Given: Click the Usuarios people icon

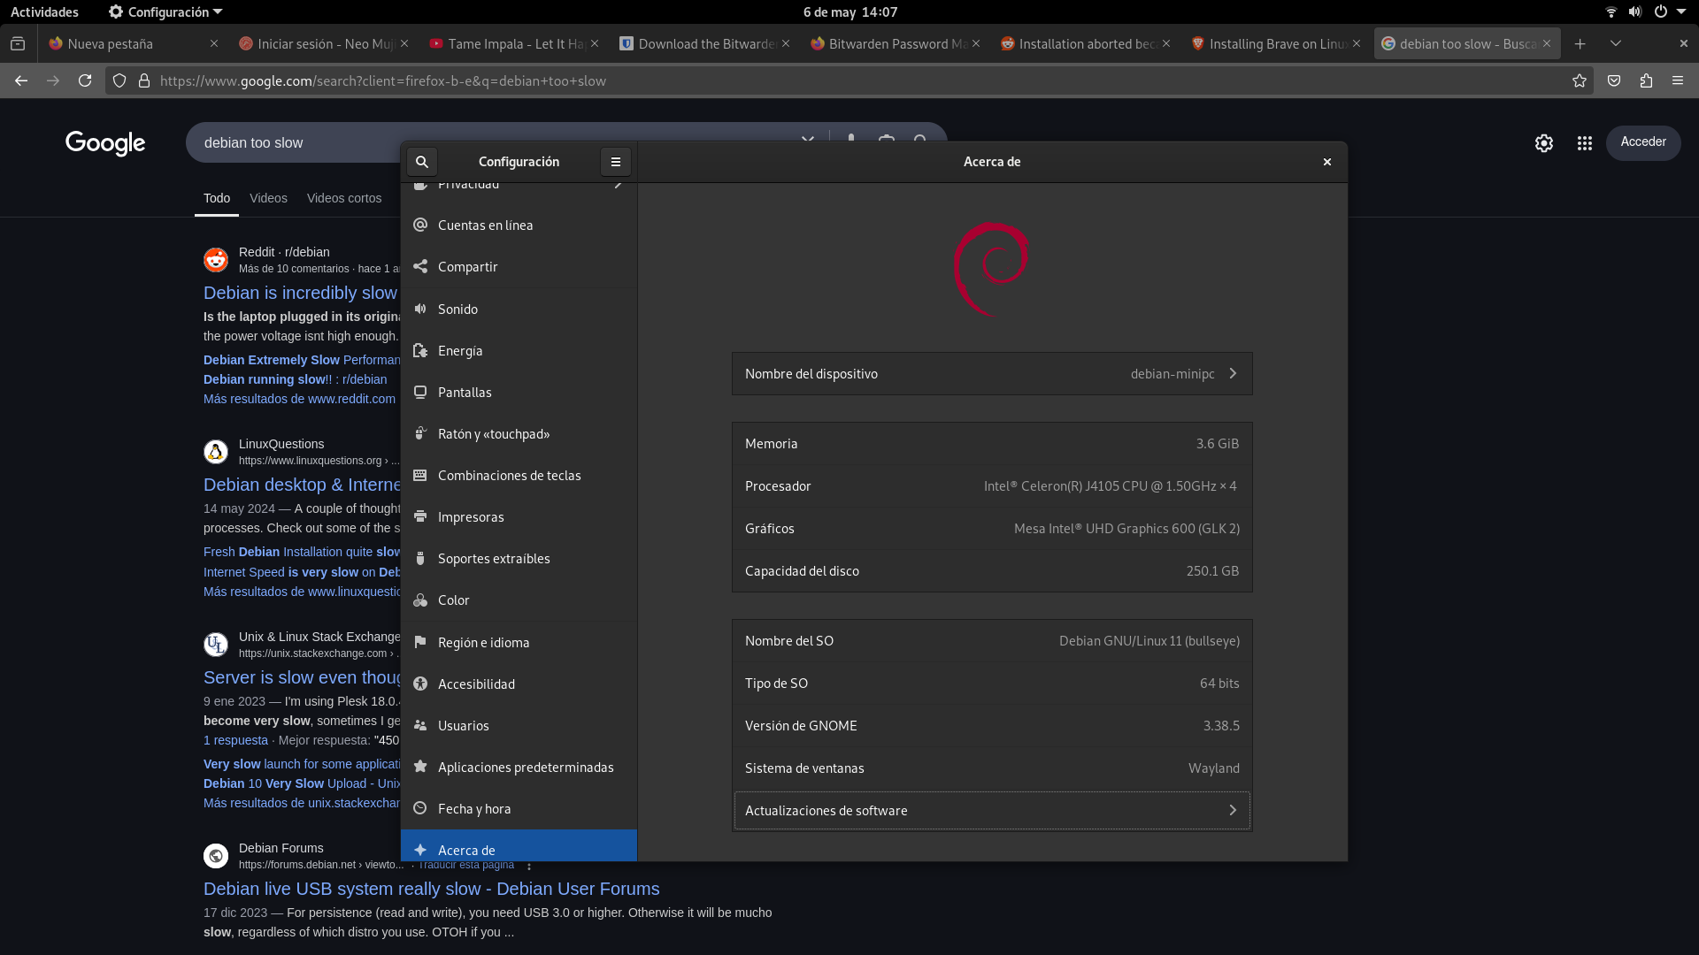Looking at the screenshot, I should tap(420, 725).
